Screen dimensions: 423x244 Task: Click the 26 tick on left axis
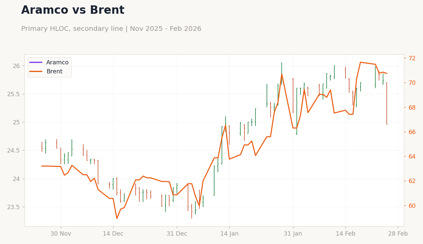click(16, 66)
